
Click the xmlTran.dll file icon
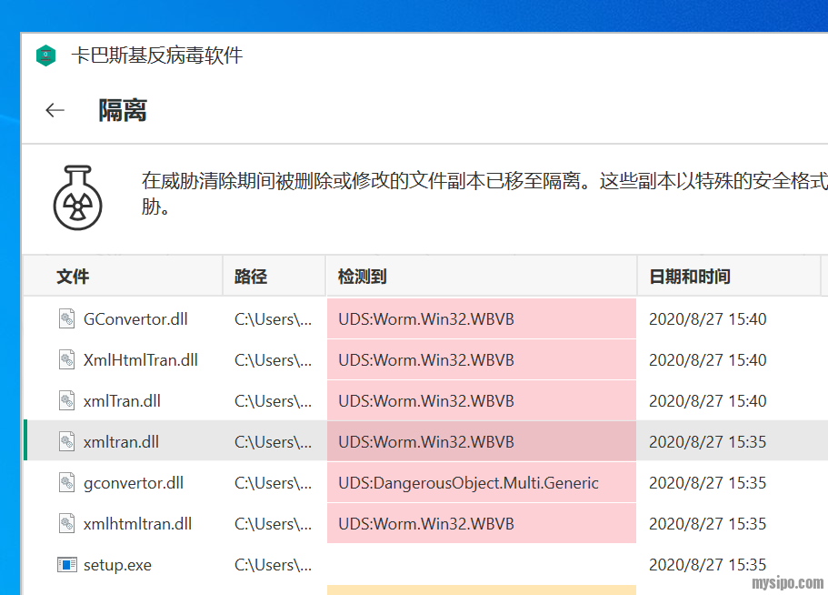tap(66, 401)
